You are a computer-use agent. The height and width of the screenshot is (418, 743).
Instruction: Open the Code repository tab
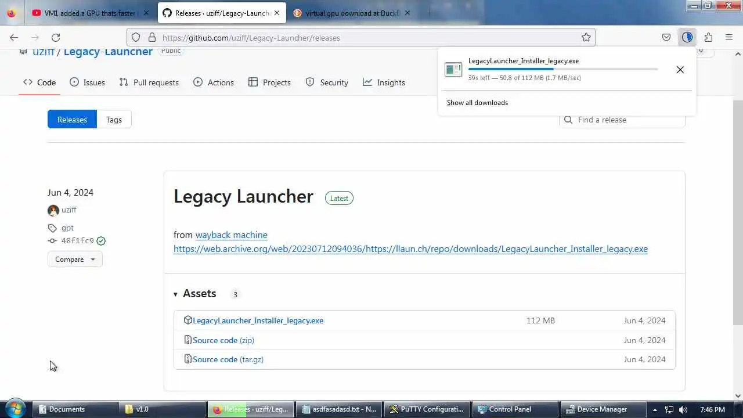click(x=39, y=82)
